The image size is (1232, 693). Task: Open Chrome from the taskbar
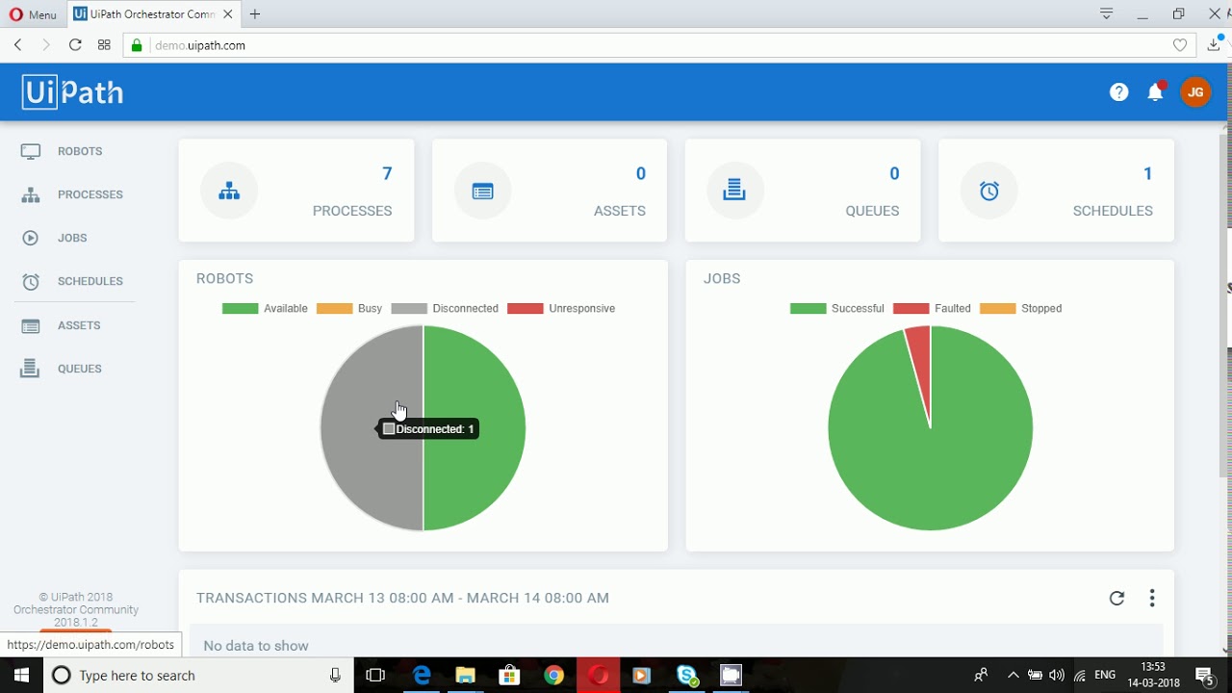tap(553, 675)
